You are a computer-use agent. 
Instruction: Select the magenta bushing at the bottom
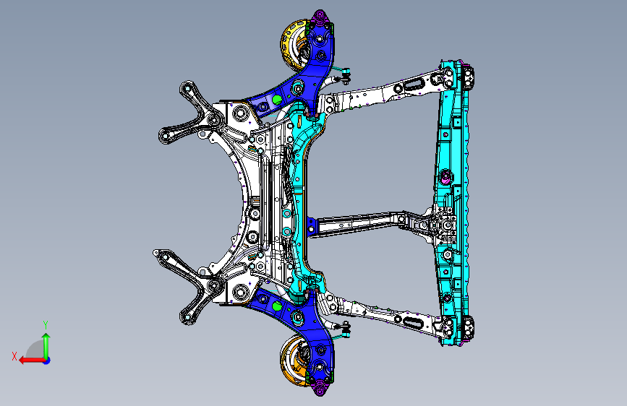(x=320, y=388)
